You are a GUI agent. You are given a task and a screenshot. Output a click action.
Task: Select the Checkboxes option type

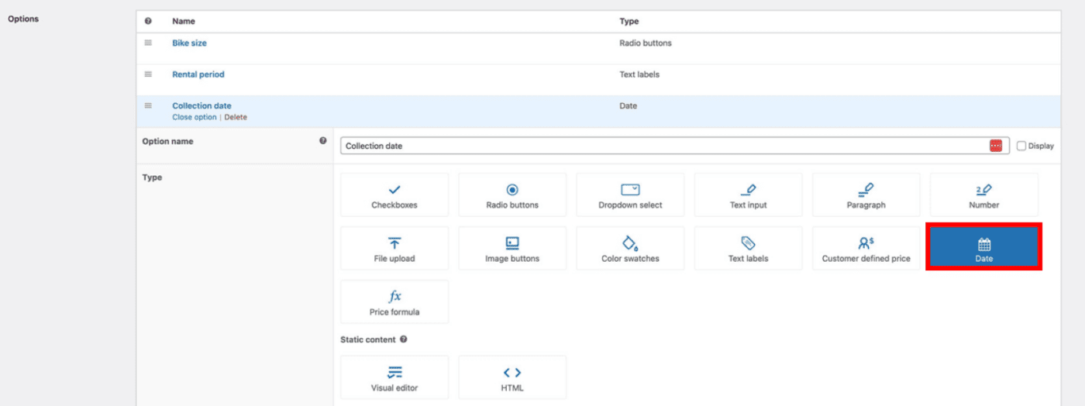[394, 194]
